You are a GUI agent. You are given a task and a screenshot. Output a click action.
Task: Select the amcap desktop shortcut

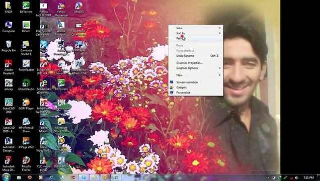point(9,85)
